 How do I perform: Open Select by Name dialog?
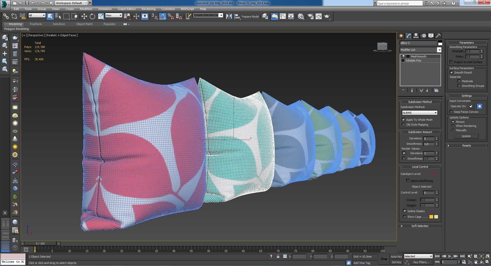click(58, 16)
